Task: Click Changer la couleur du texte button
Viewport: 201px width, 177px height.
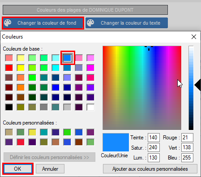Action: 127,23
